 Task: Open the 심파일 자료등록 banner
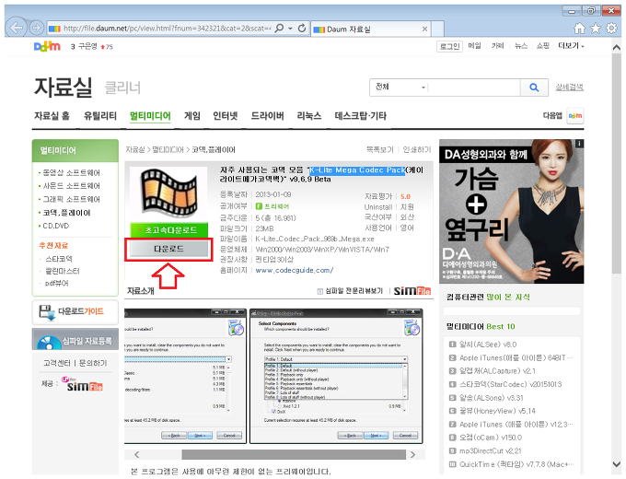(75, 339)
